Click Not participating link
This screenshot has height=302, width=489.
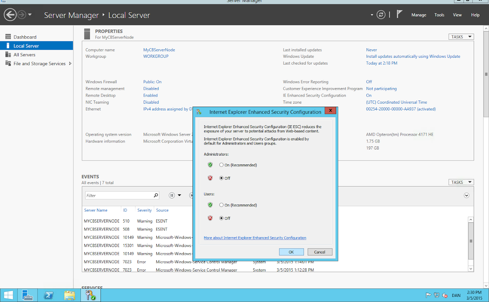[381, 89]
